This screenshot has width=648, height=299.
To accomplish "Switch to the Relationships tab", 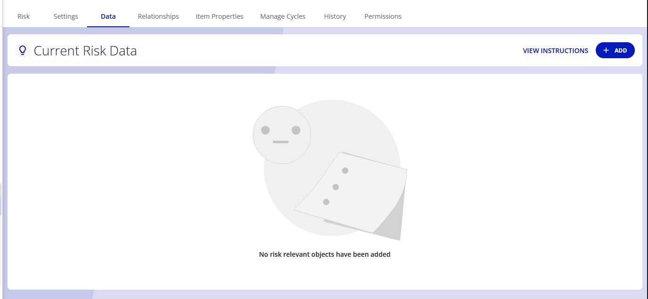I will [x=158, y=16].
